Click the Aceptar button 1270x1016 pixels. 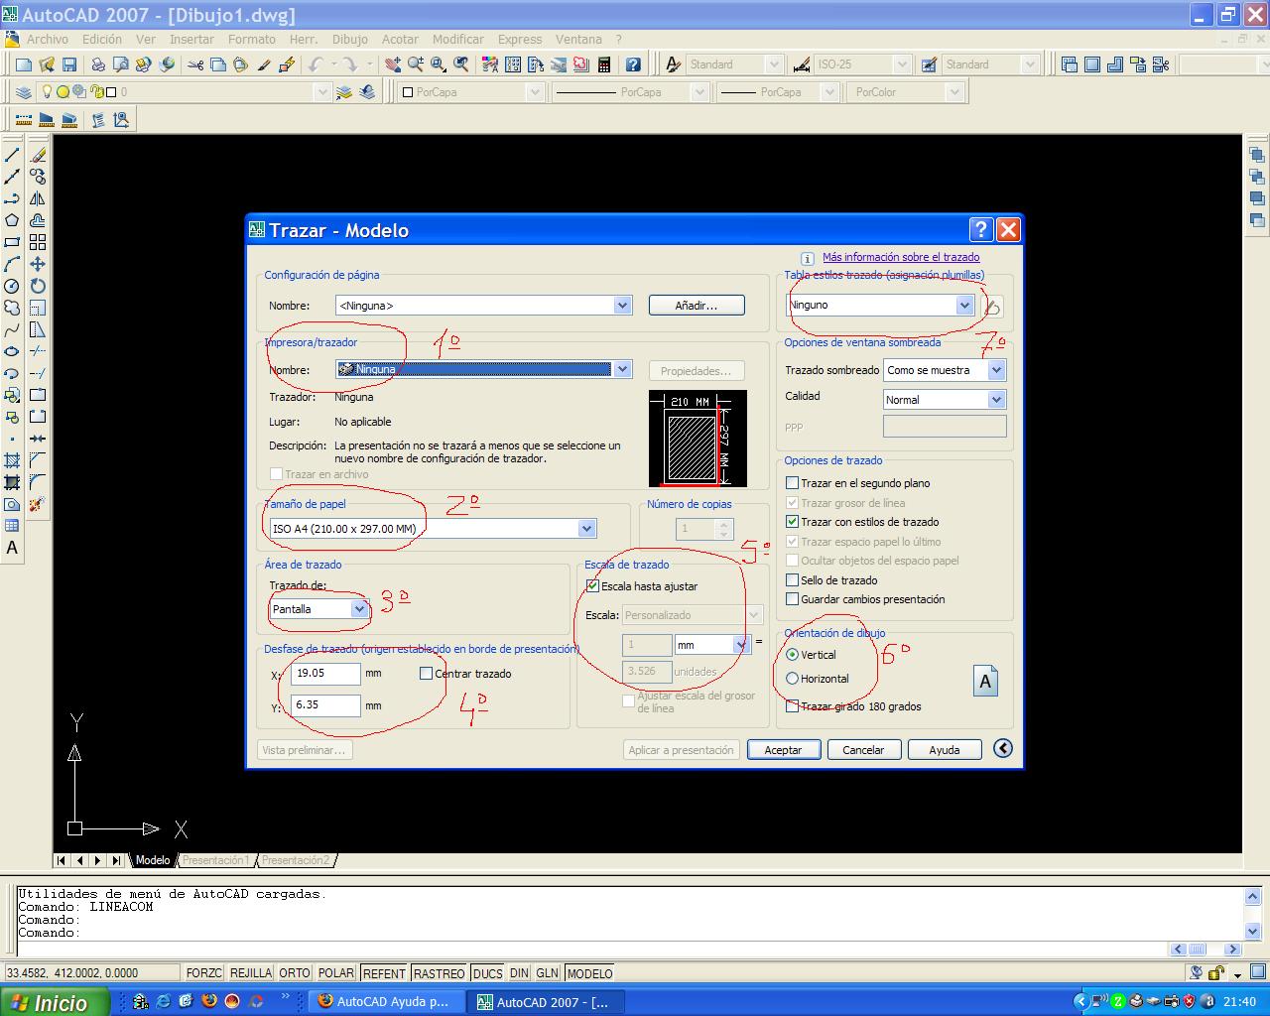click(x=783, y=750)
